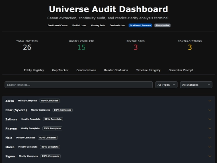Expand the Zathura row chevron
217x163 pixels.
pos(210,119)
